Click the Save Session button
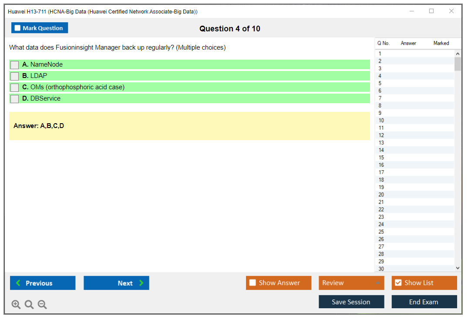 (x=351, y=302)
